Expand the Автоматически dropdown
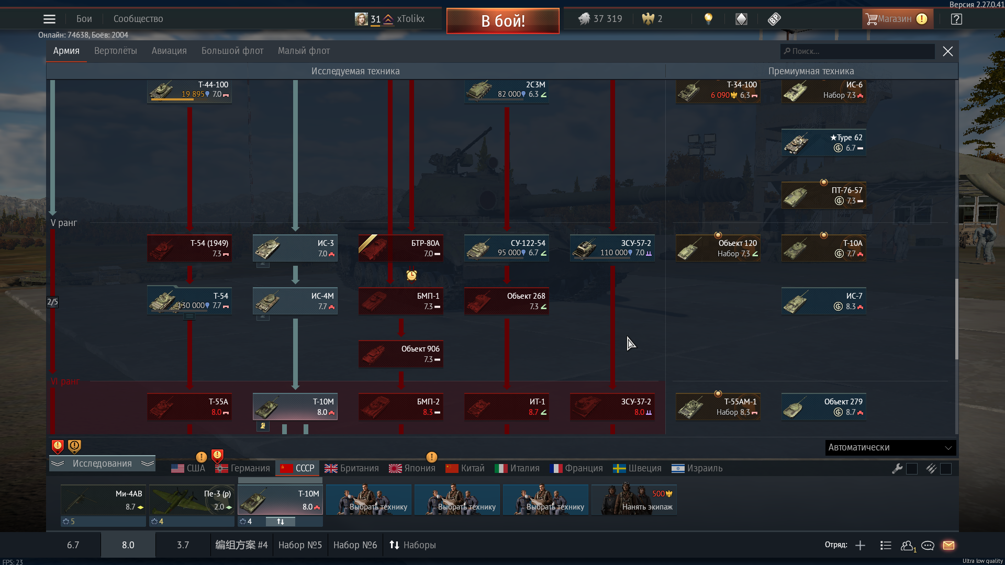The width and height of the screenshot is (1005, 565). click(x=890, y=447)
